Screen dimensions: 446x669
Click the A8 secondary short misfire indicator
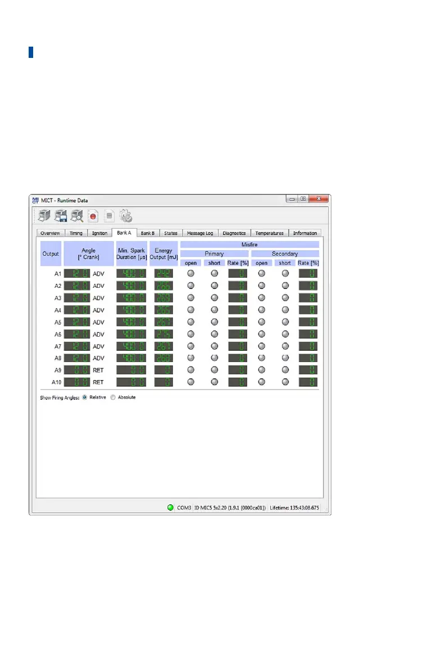[285, 358]
